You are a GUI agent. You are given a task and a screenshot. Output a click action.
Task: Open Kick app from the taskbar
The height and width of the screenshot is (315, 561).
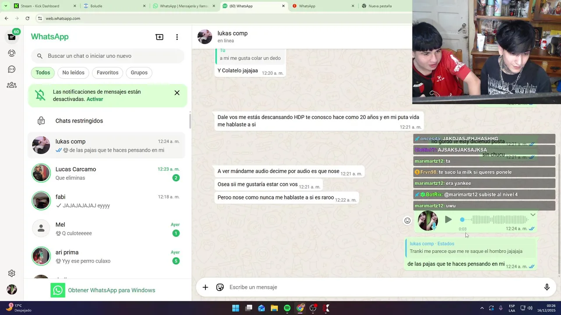click(326, 308)
